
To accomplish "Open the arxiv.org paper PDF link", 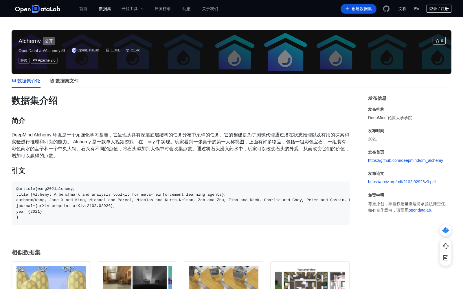I will 402,182.
